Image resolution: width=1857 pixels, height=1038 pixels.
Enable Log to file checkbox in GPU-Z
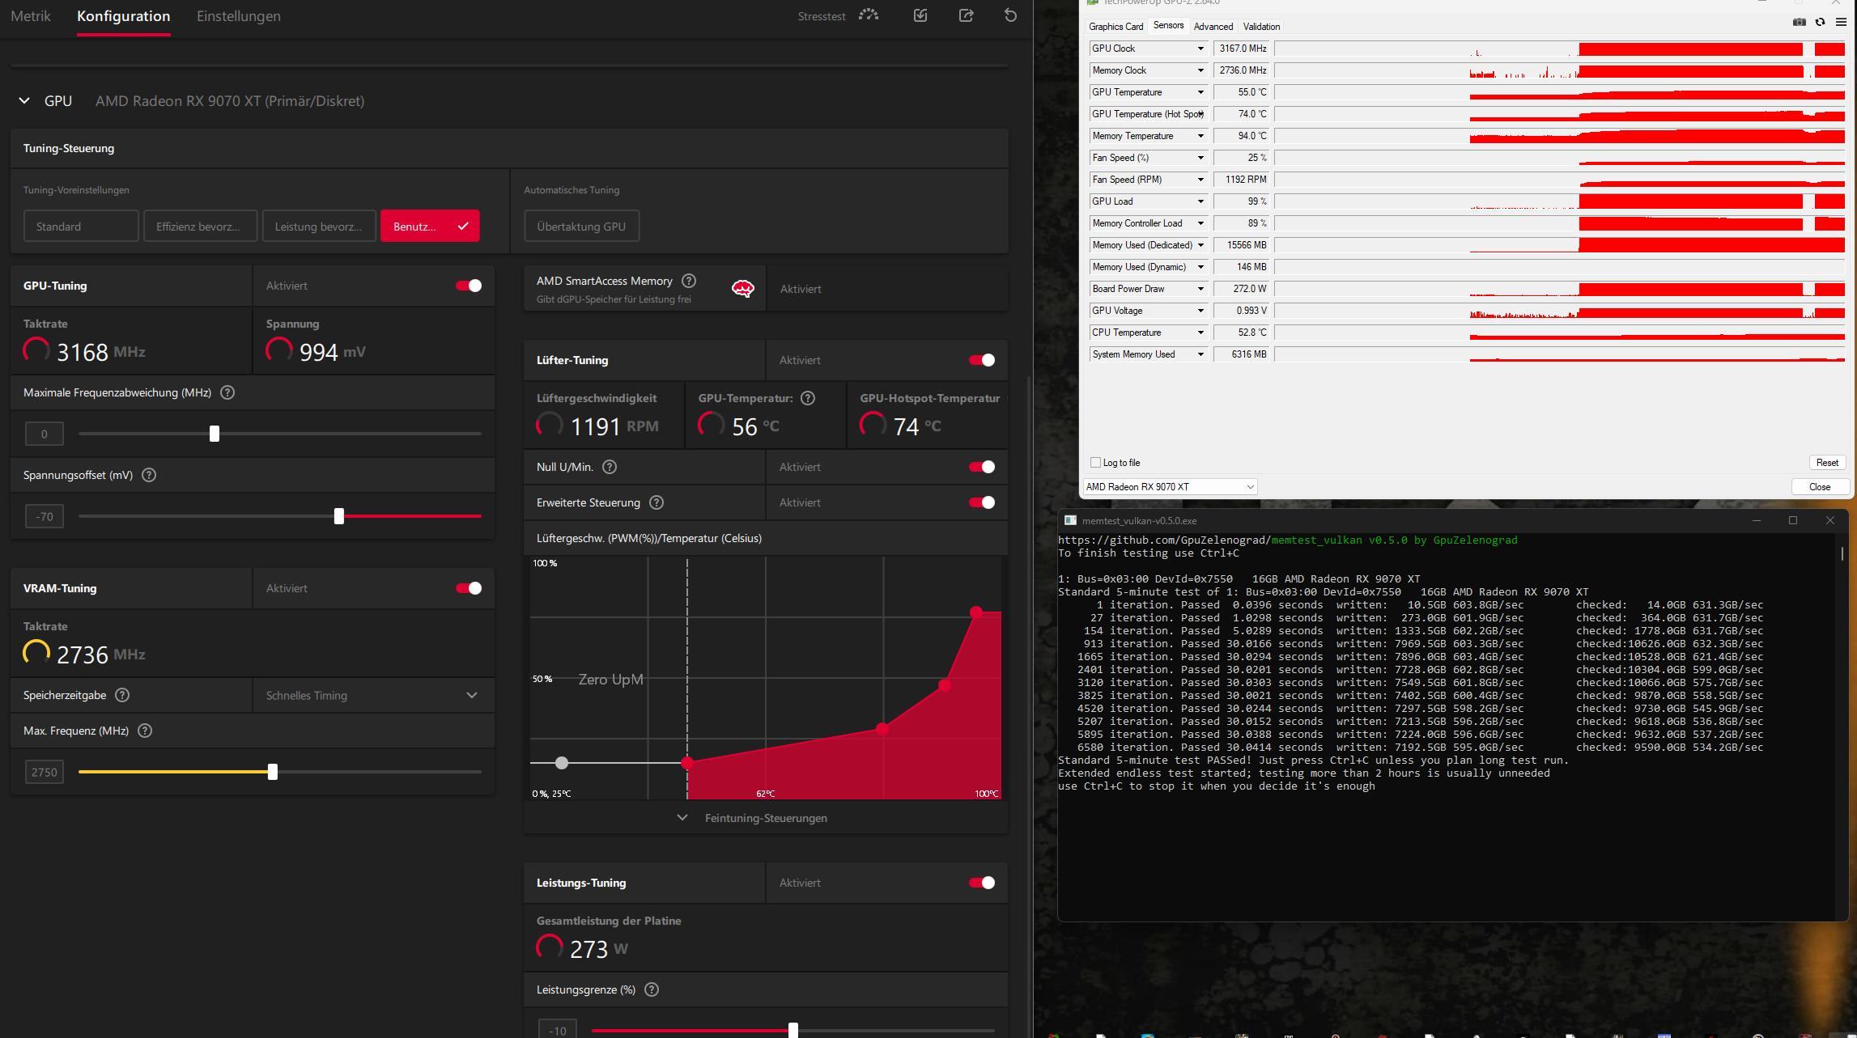(1095, 463)
